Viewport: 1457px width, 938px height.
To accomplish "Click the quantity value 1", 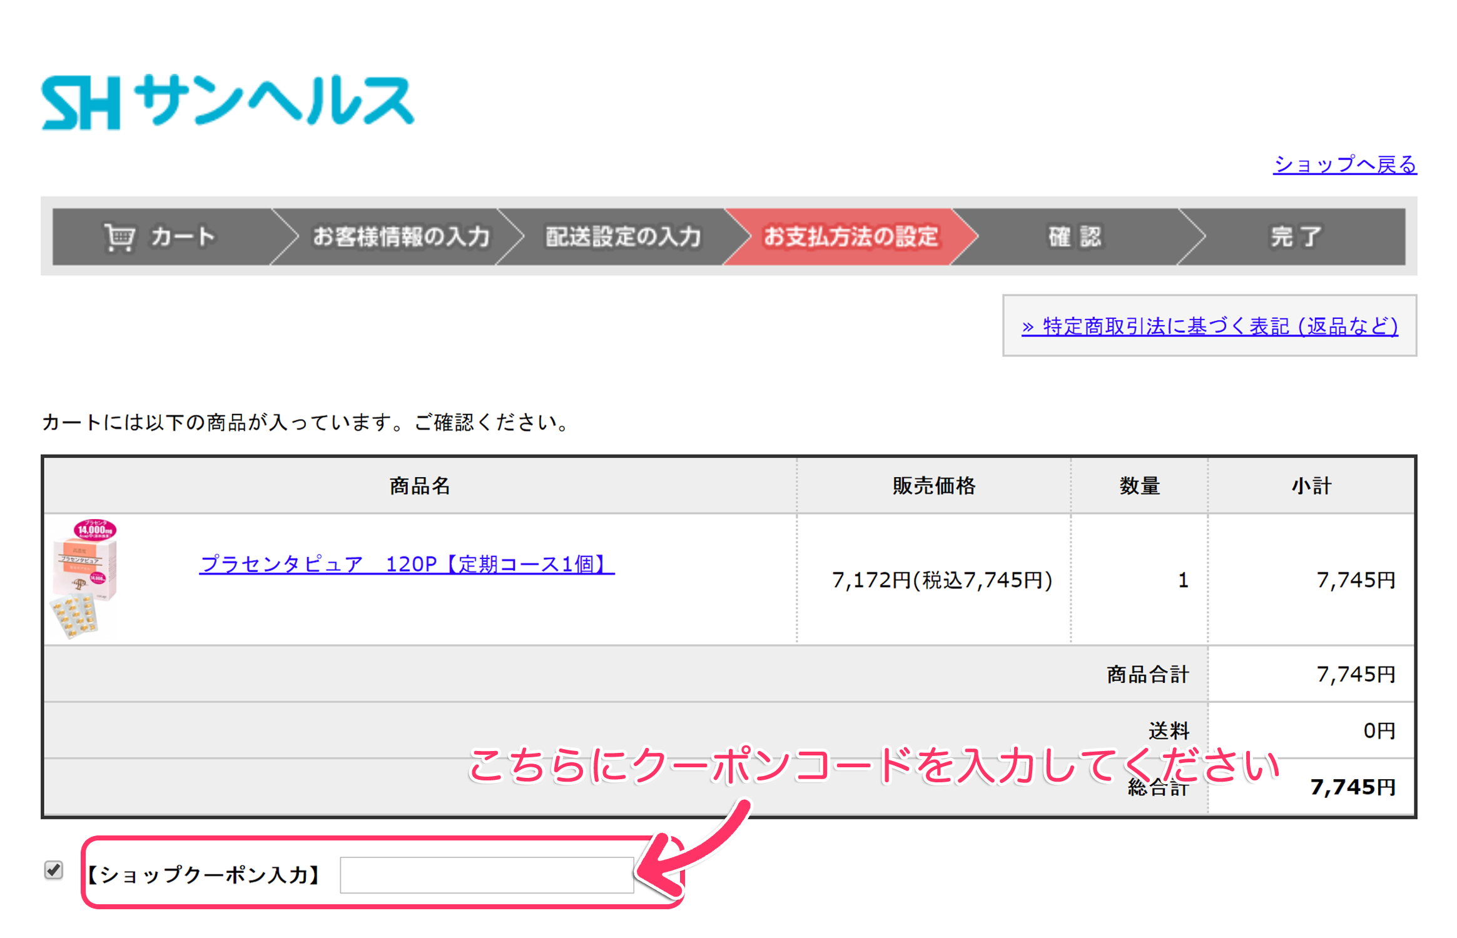I will 1183,580.
